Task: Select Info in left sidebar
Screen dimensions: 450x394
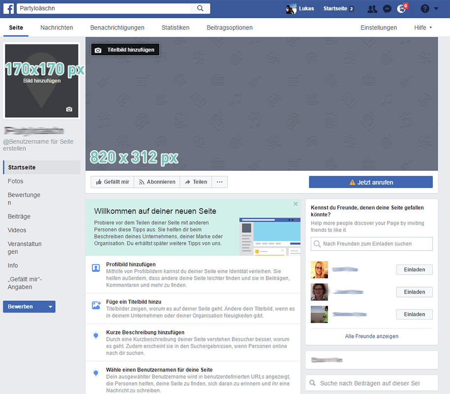Action: pos(13,265)
